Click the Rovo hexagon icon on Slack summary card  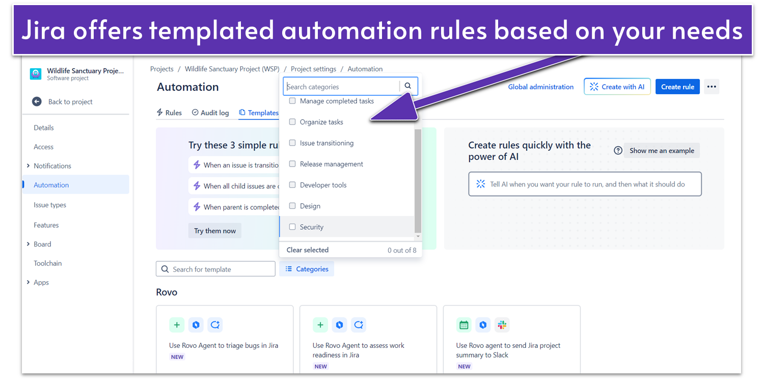483,324
